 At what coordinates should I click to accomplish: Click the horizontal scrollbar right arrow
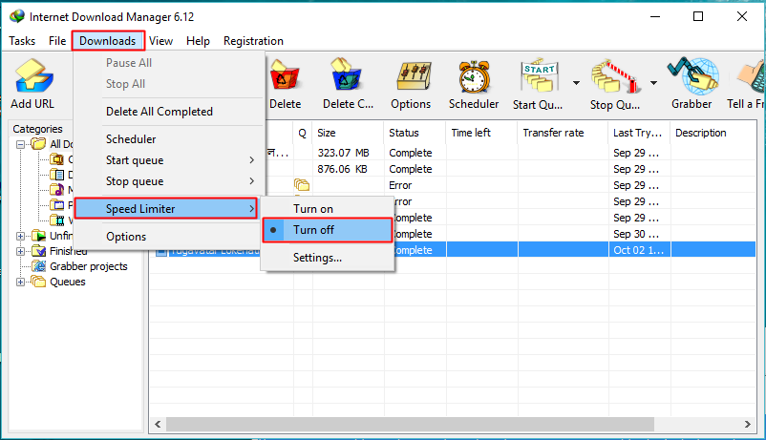tap(748, 424)
